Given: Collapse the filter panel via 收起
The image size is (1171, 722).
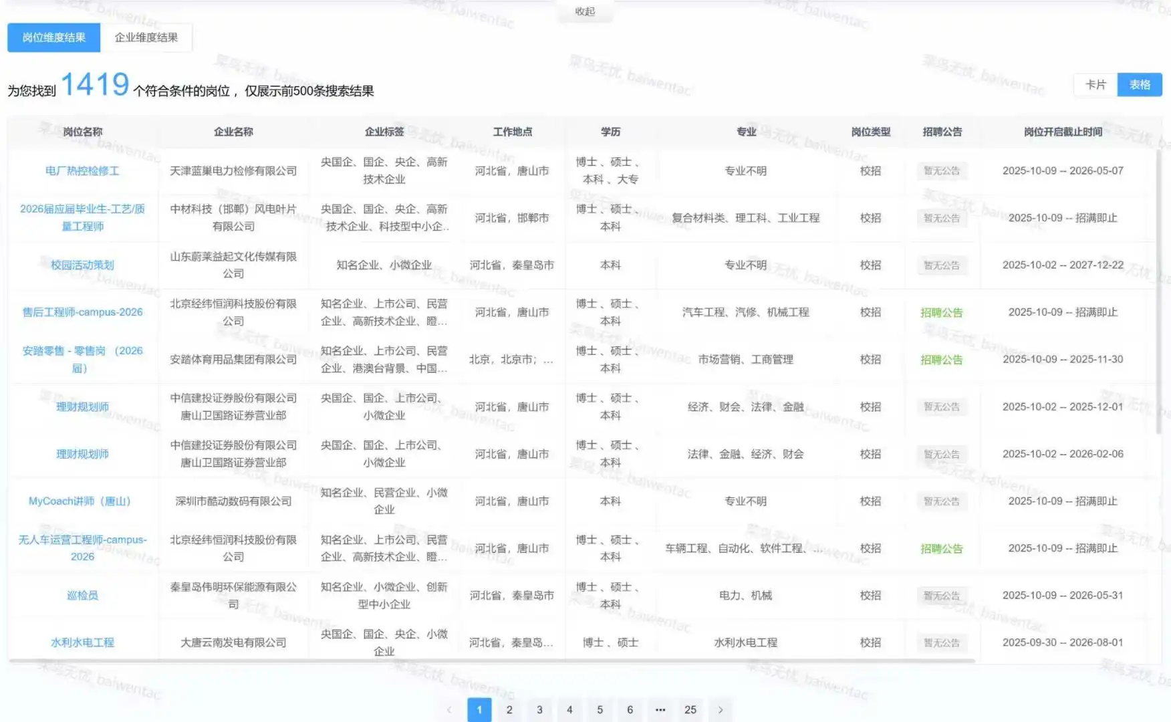Looking at the screenshot, I should (x=584, y=11).
